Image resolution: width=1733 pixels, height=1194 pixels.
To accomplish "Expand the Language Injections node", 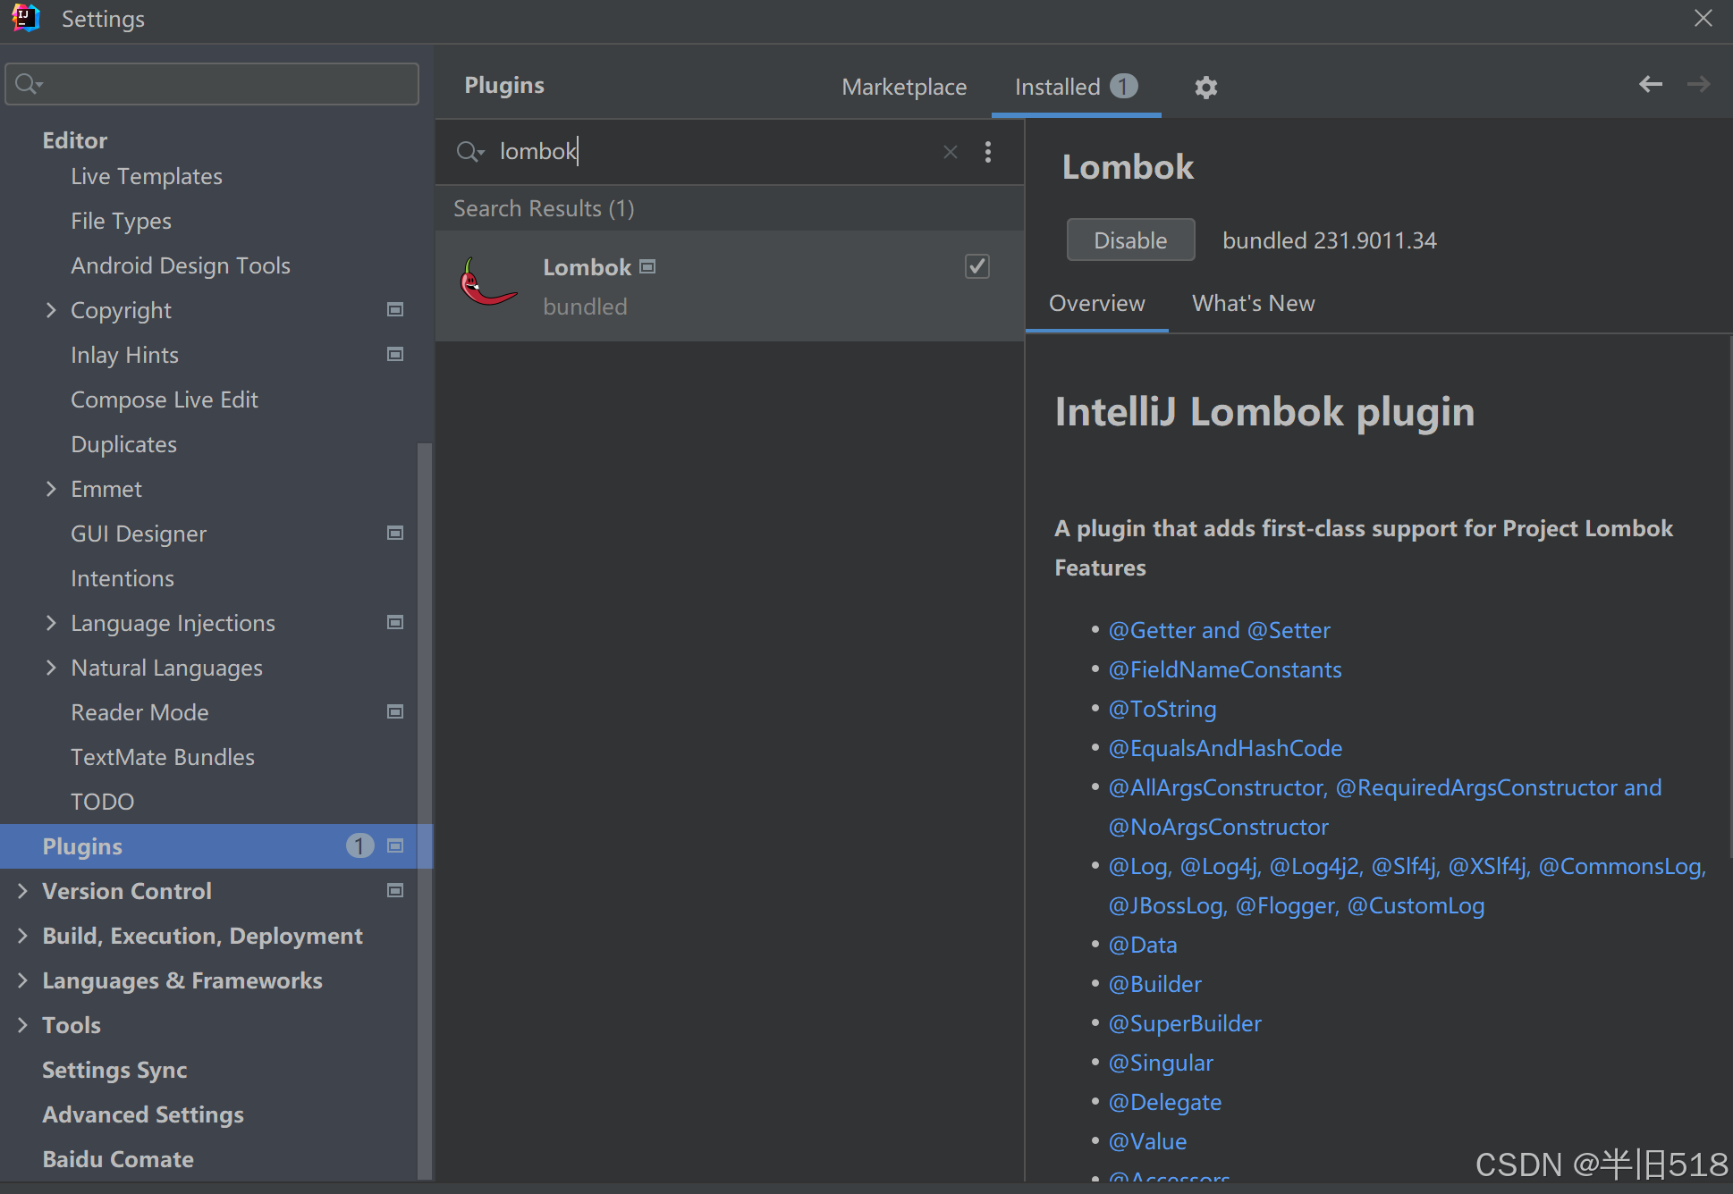I will click(51, 623).
